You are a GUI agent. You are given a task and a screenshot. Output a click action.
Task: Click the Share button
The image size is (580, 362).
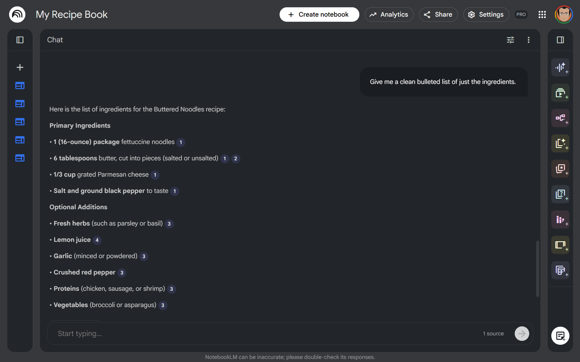click(x=438, y=14)
